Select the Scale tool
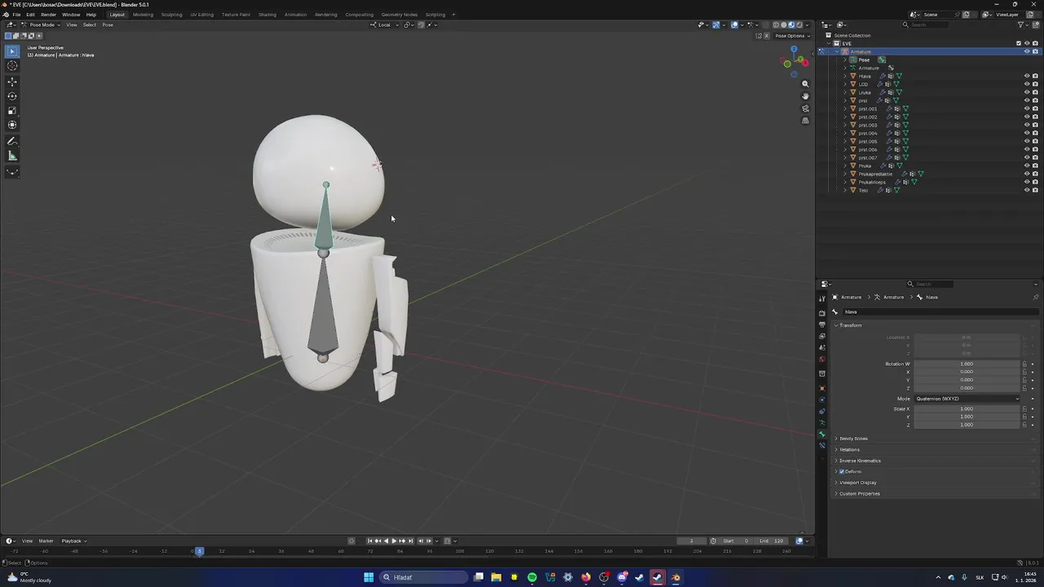 [x=12, y=111]
